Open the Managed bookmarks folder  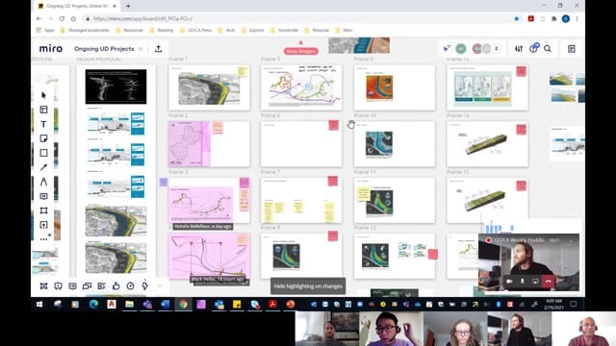click(85, 30)
